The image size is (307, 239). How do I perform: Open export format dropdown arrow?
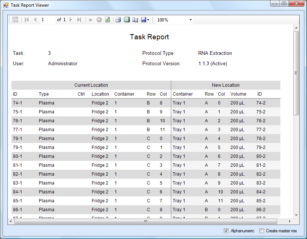(x=148, y=20)
